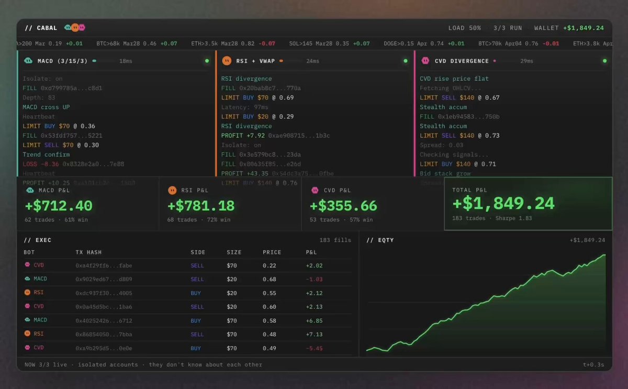This screenshot has height=389, width=628.
Task: Click the teal bot icon beside the CABAL title
Action: pos(68,28)
